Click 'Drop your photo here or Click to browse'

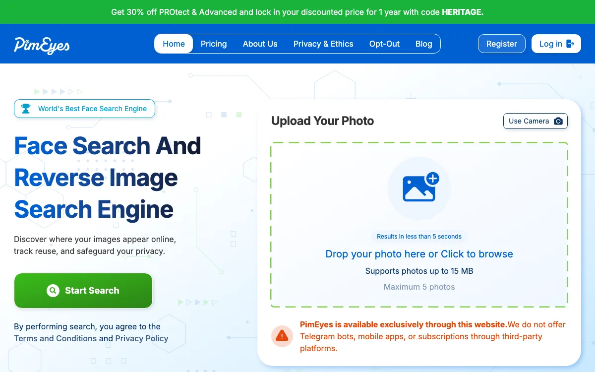tap(419, 254)
